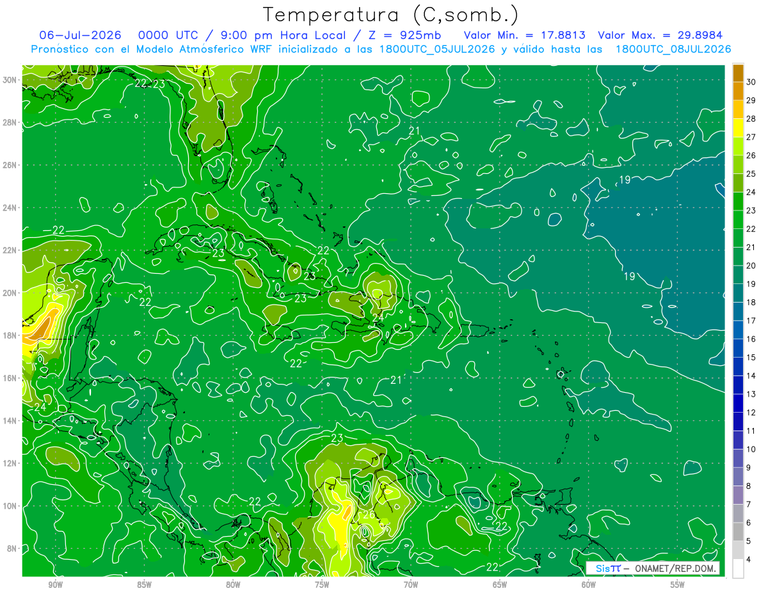Click the "80W" longitude axis label
The width and height of the screenshot is (768, 593).
tap(233, 585)
